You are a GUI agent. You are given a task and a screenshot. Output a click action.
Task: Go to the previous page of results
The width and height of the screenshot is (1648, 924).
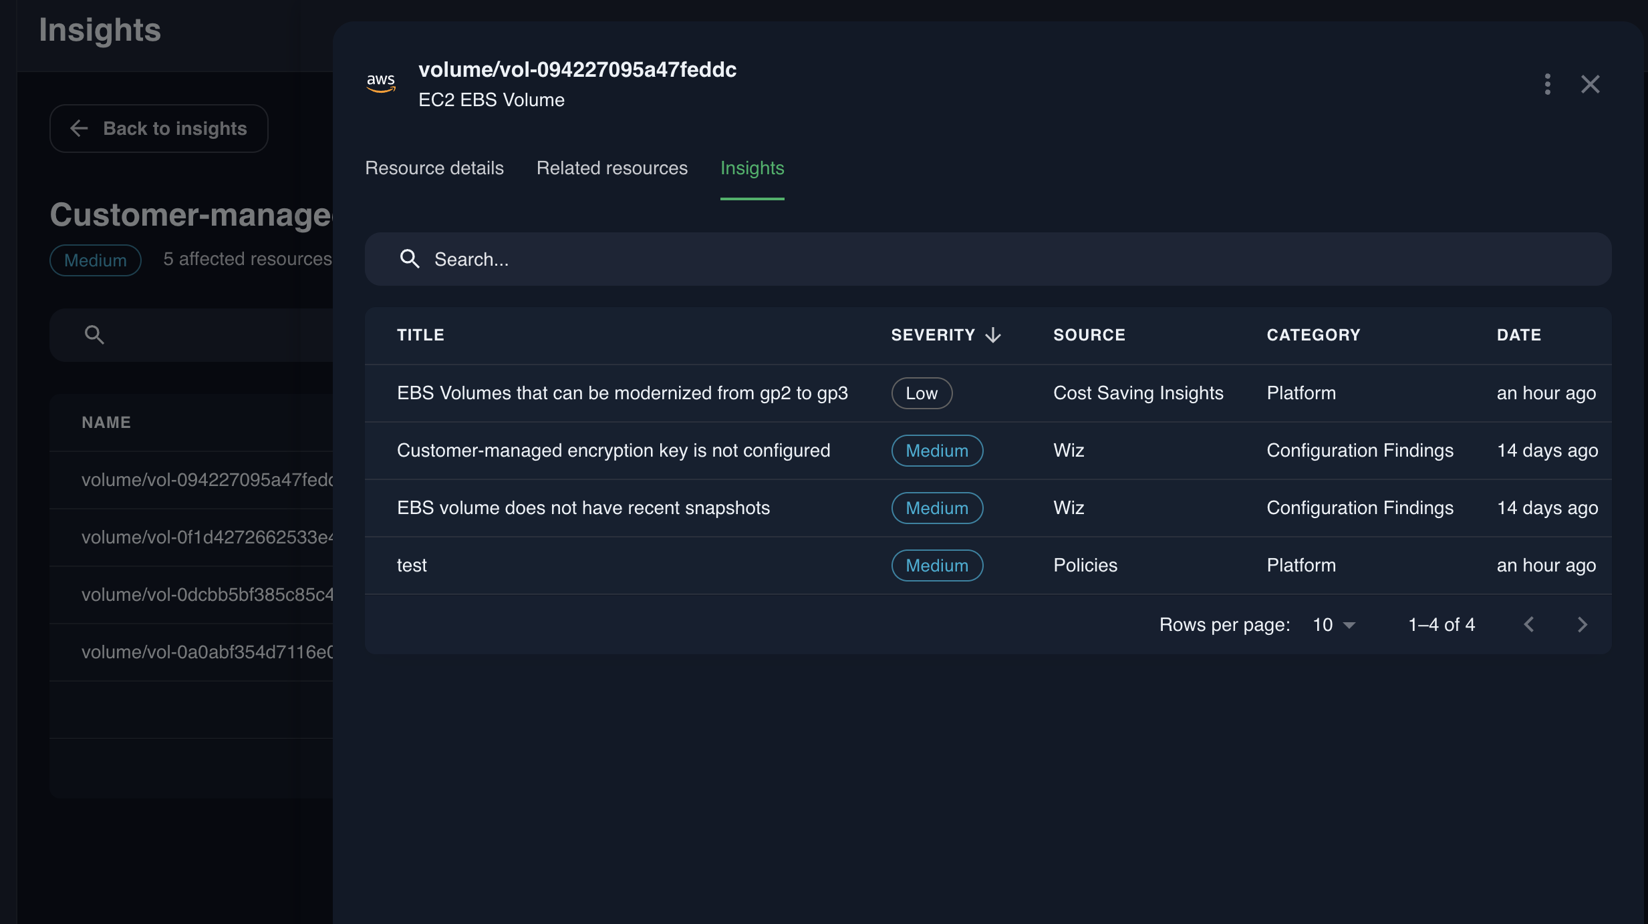(x=1529, y=625)
